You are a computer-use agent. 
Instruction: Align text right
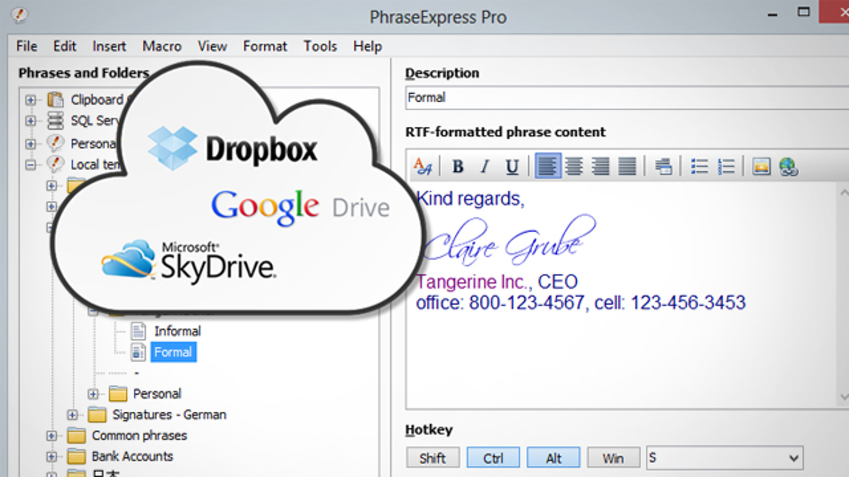pyautogui.click(x=600, y=166)
